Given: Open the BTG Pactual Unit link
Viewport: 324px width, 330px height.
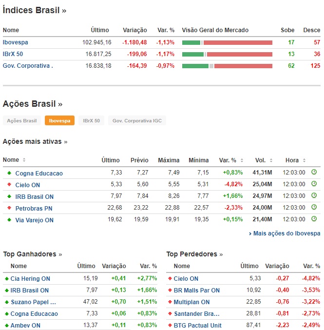Looking at the screenshot, I should pyautogui.click(x=197, y=326).
